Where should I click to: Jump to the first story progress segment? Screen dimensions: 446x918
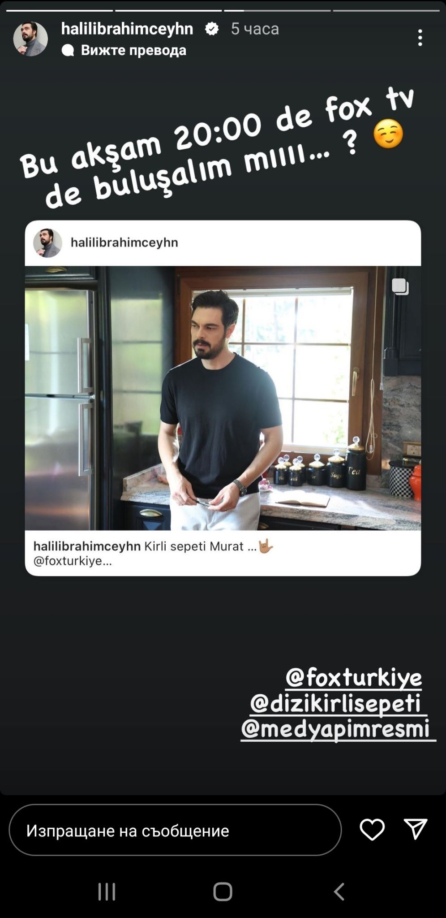tap(60, 10)
